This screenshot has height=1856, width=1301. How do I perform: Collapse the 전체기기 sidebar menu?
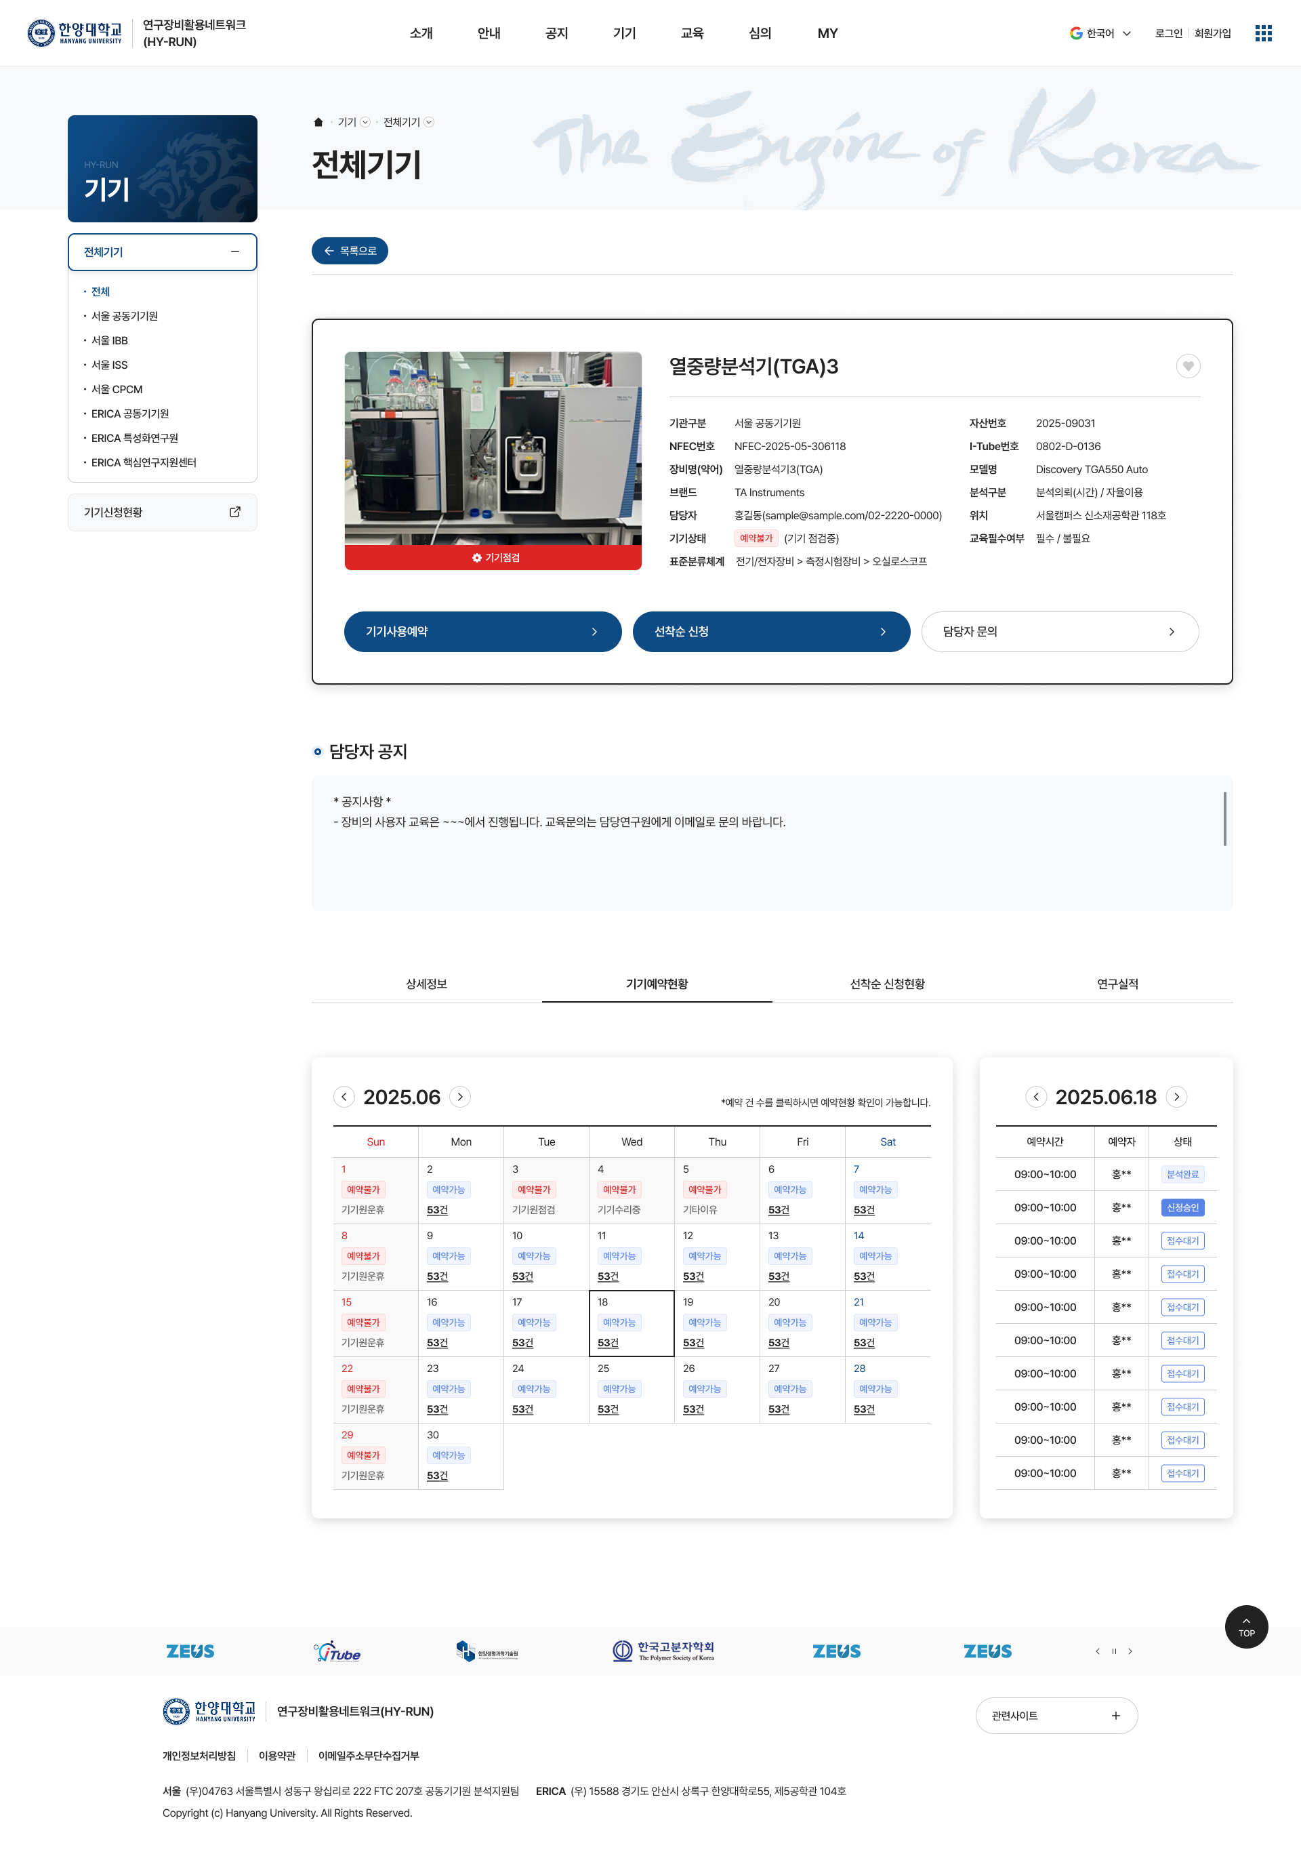point(235,252)
